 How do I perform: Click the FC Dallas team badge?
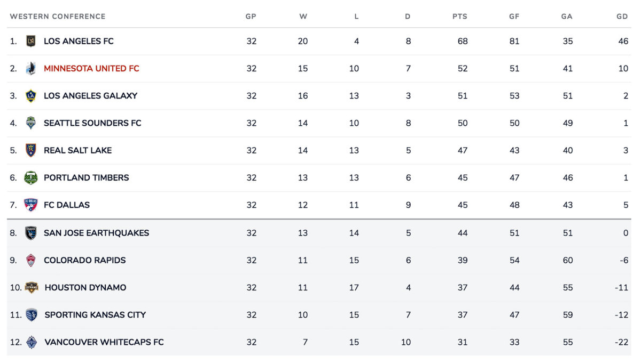(31, 205)
